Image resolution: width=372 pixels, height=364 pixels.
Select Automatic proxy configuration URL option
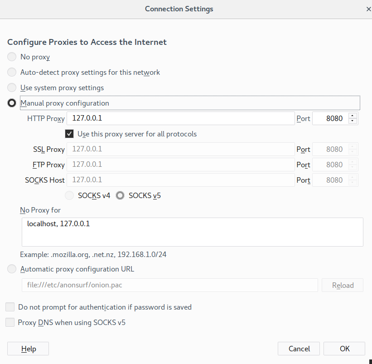pyautogui.click(x=12, y=269)
